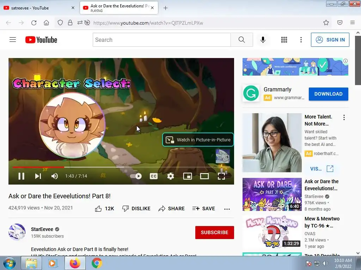
Task: Open Mew & Mewtwo by TC-96 video
Action: coord(272,231)
